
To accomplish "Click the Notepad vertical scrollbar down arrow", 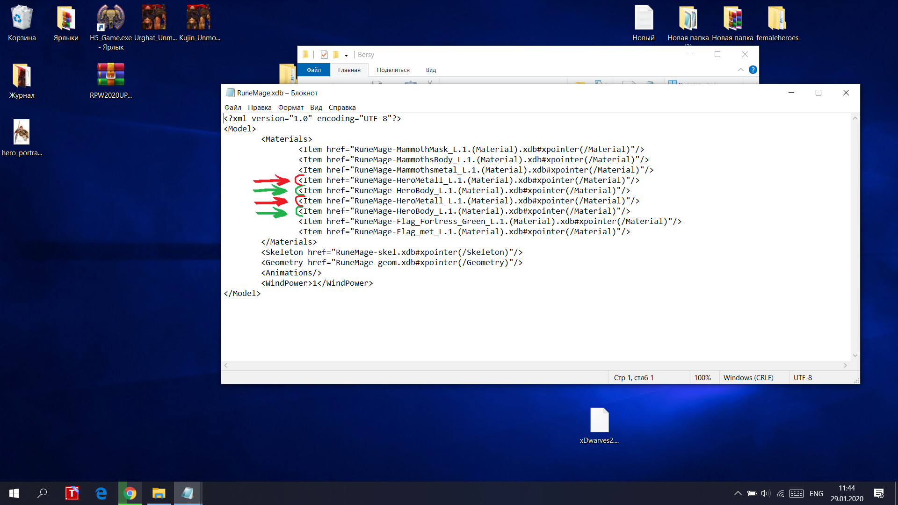I will click(x=855, y=356).
